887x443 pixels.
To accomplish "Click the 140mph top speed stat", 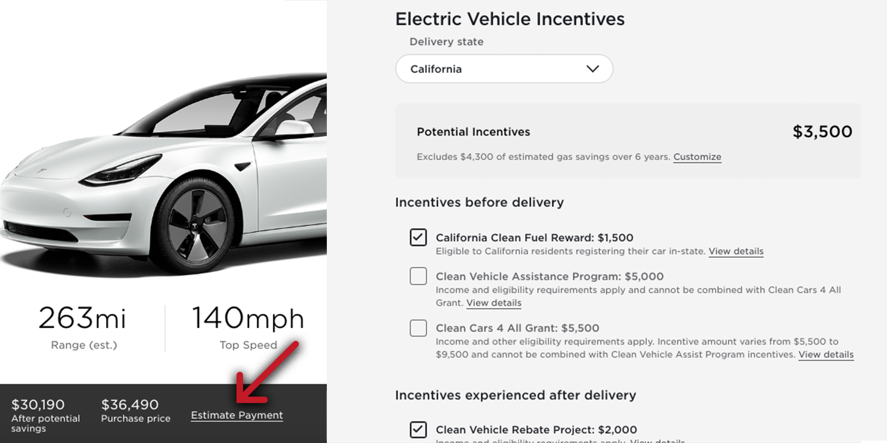I will click(248, 318).
